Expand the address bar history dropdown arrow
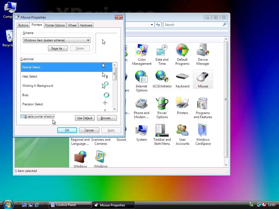Viewport: 279px width, 209px height. coord(152,25)
